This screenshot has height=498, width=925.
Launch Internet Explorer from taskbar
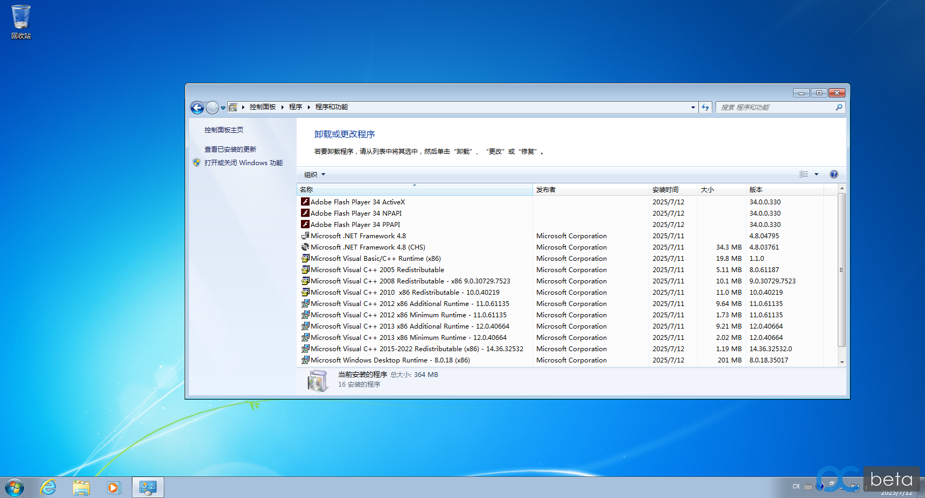(48, 487)
